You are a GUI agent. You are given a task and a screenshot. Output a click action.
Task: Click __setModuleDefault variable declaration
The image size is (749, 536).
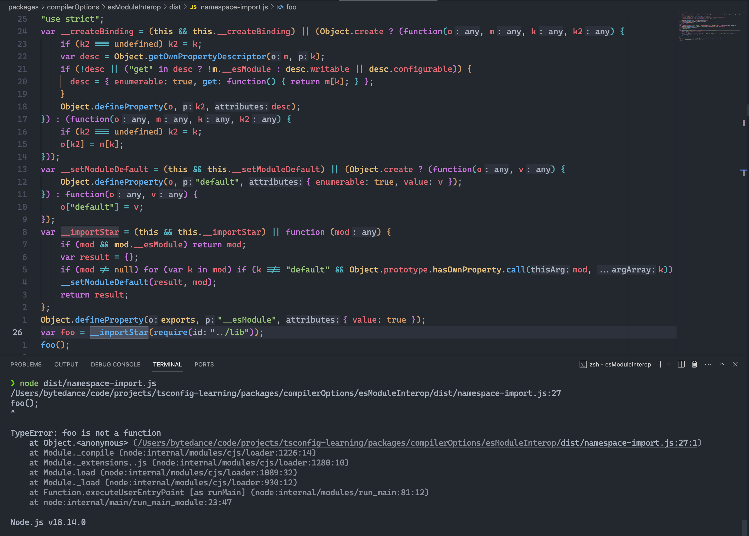[x=104, y=169]
